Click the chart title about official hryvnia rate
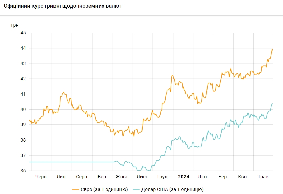 pyautogui.click(x=63, y=6)
